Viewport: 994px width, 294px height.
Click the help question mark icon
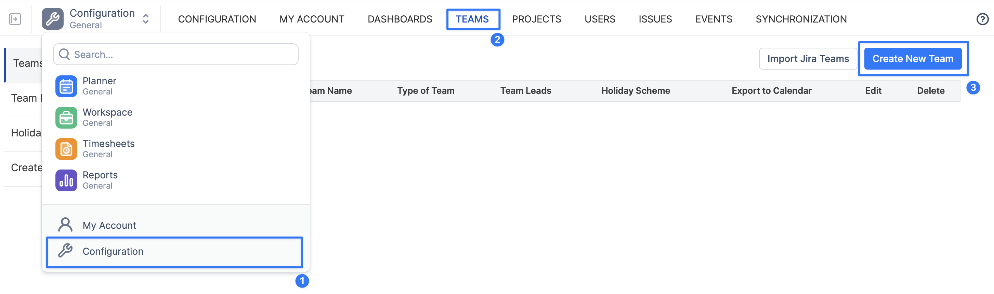pos(982,19)
